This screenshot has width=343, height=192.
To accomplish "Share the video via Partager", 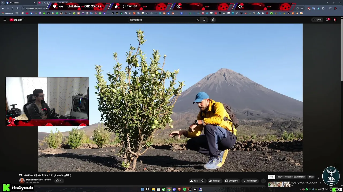I will (x=215, y=181).
